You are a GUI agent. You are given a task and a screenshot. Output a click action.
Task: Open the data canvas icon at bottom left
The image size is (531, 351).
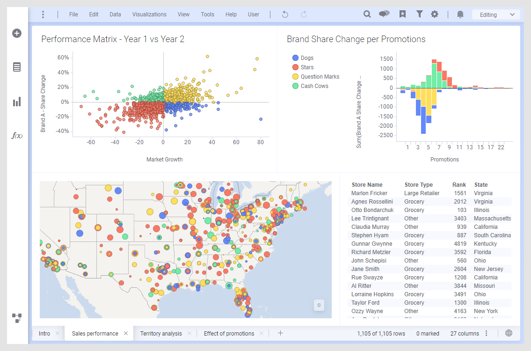(17, 318)
